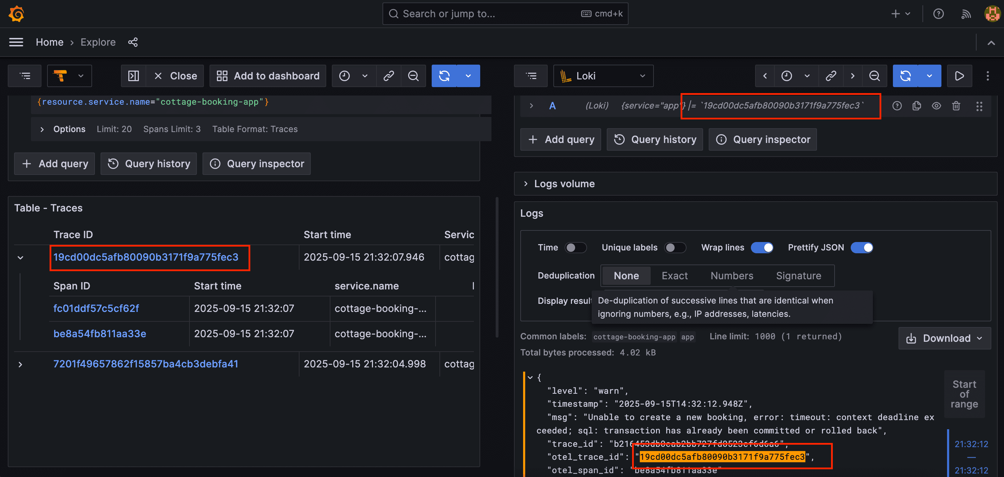
Task: Open the hamburger navigation menu
Action: (16, 42)
